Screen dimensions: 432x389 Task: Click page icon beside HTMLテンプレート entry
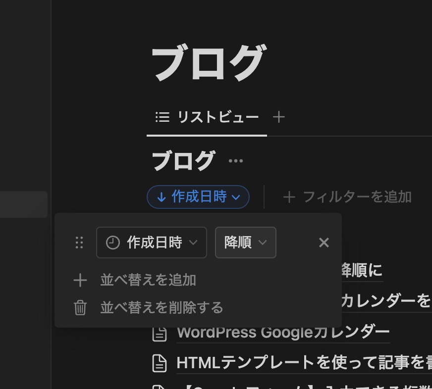[x=159, y=364]
